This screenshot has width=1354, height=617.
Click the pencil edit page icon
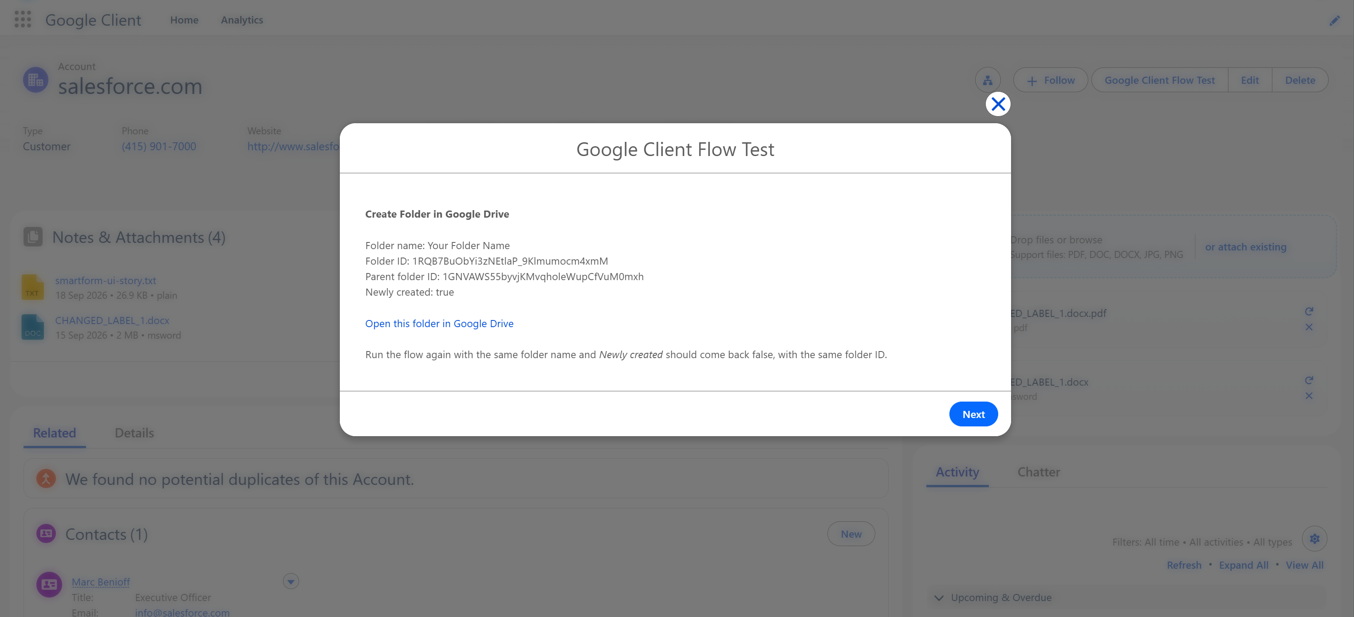1334,20
